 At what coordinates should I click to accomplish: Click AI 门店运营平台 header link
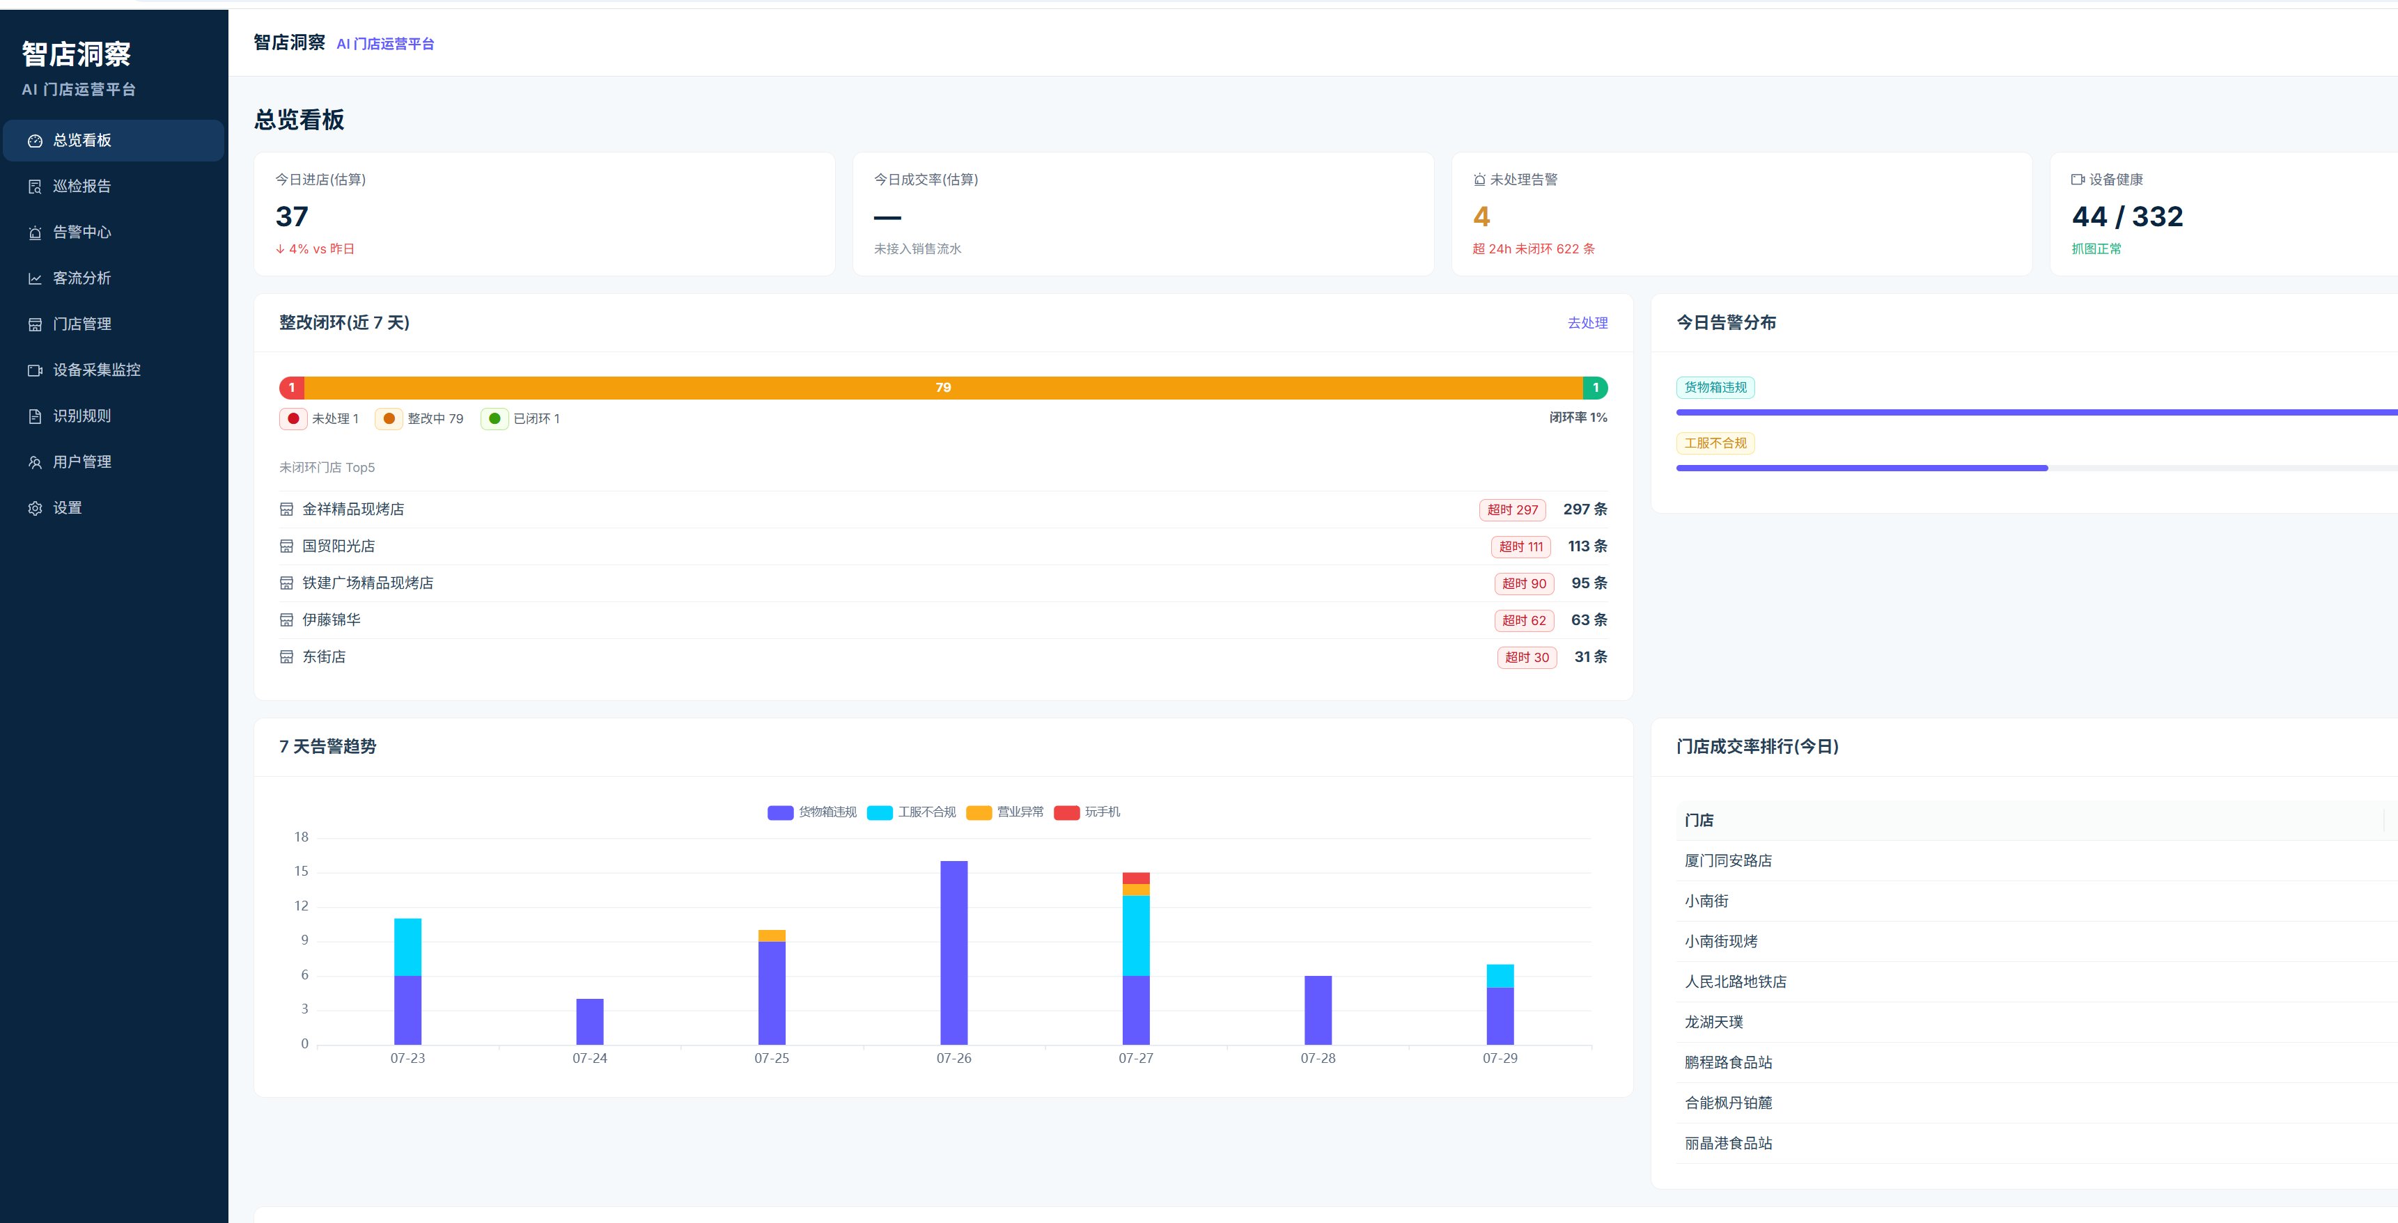click(x=385, y=44)
